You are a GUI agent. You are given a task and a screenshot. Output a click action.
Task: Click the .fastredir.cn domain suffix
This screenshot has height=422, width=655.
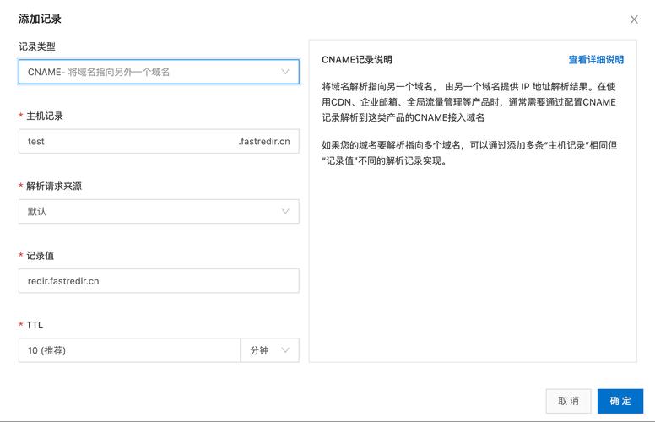pos(263,142)
